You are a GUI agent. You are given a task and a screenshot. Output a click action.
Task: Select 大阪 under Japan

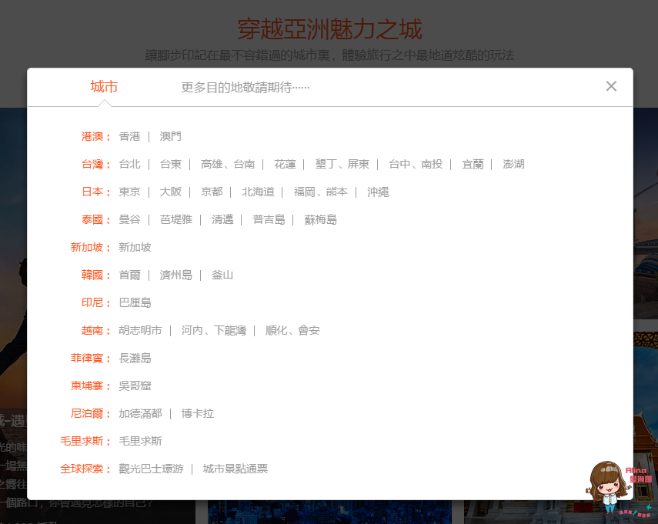tap(170, 192)
